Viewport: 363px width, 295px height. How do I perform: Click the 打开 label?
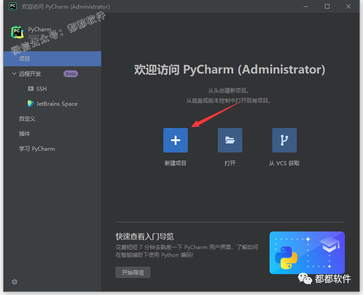pyautogui.click(x=230, y=163)
